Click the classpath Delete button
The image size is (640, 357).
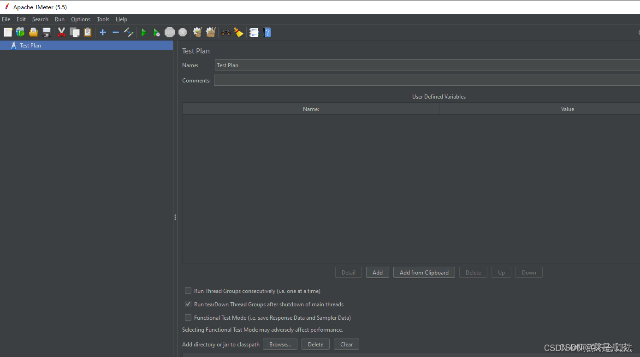click(x=315, y=344)
